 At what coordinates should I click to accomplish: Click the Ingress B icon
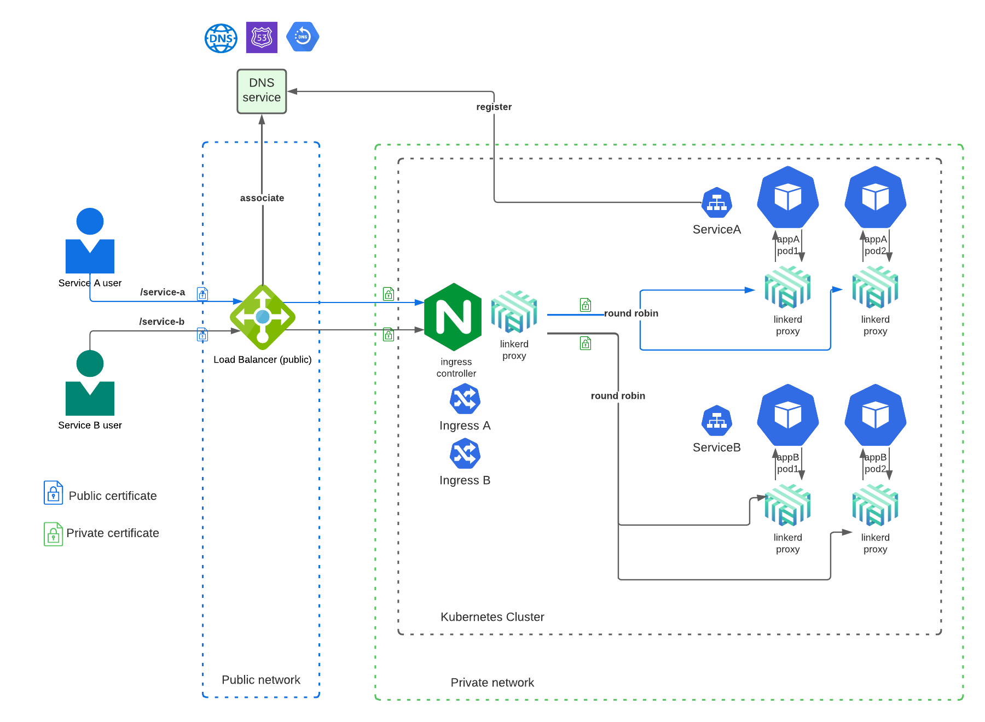tap(465, 454)
